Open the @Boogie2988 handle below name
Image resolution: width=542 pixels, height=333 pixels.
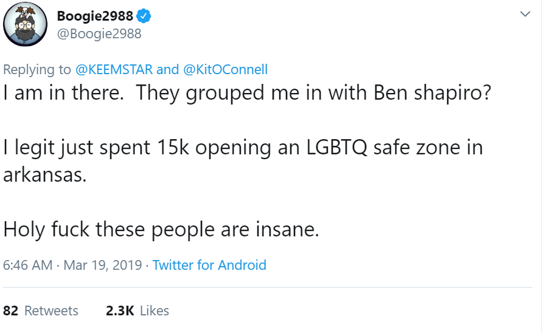click(x=99, y=34)
